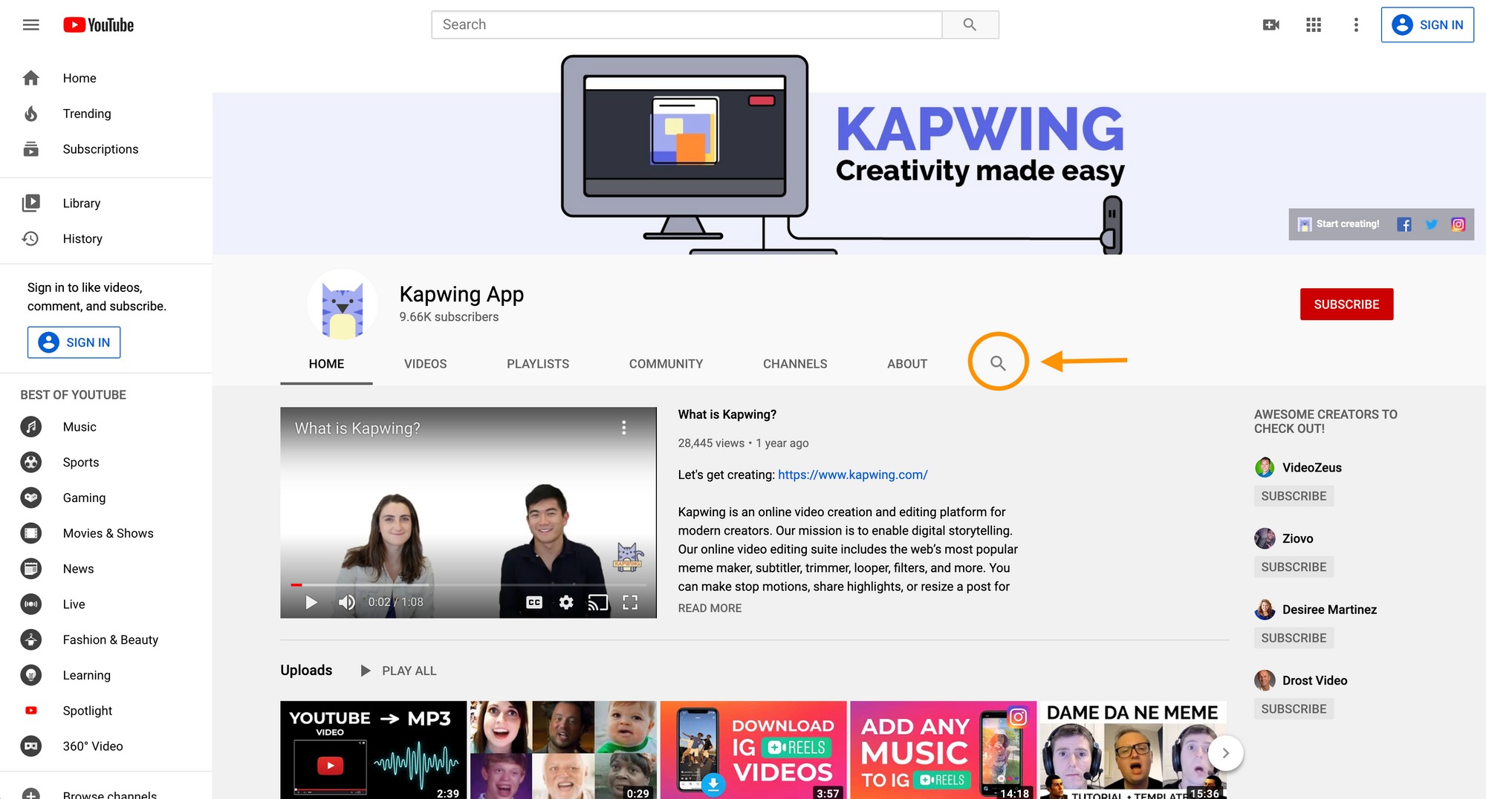The image size is (1486, 799).
Task: Play the What is Kapwing video
Action: click(311, 602)
